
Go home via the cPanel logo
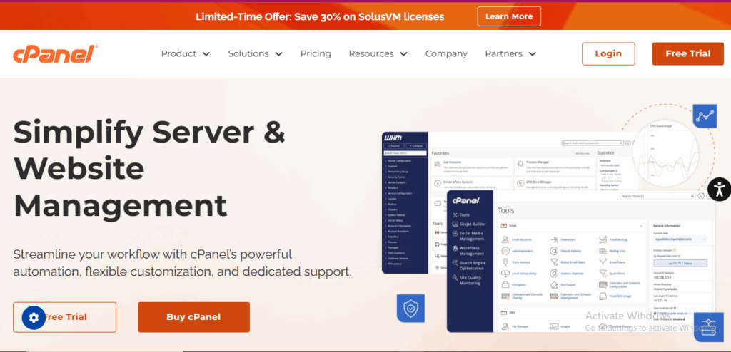click(x=56, y=54)
